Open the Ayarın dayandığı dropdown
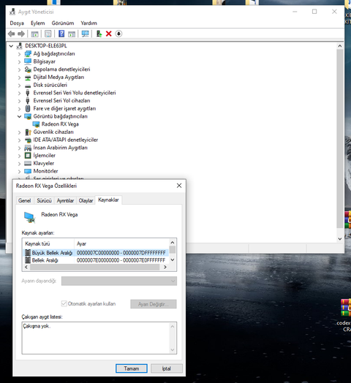Screen dimensions: 351x383 tap(119, 281)
